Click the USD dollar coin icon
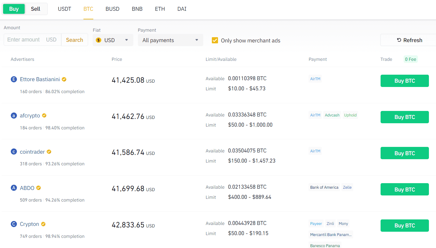436x248 pixels. tap(99, 40)
